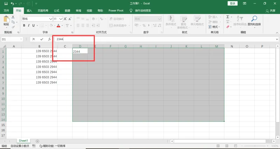Click the Paste clipboard icon

(x=6, y=19)
